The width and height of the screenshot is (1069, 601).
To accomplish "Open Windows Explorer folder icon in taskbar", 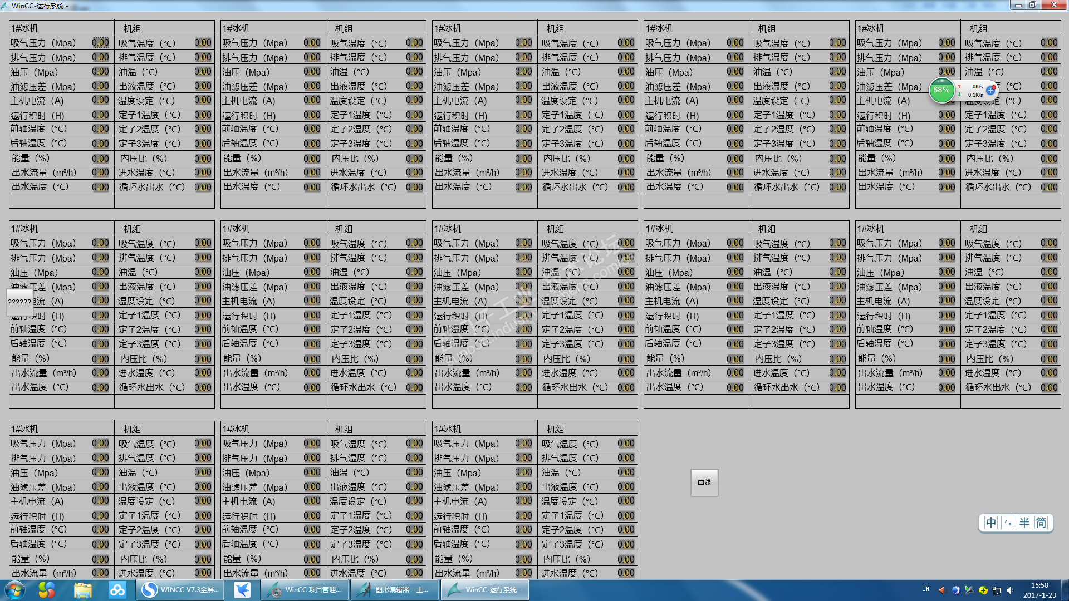I will point(82,590).
